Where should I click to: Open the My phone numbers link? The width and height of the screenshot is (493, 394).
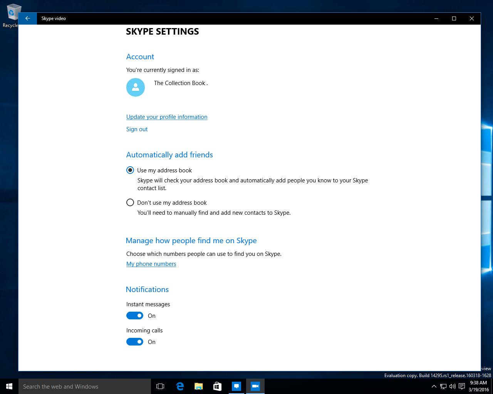pyautogui.click(x=151, y=264)
